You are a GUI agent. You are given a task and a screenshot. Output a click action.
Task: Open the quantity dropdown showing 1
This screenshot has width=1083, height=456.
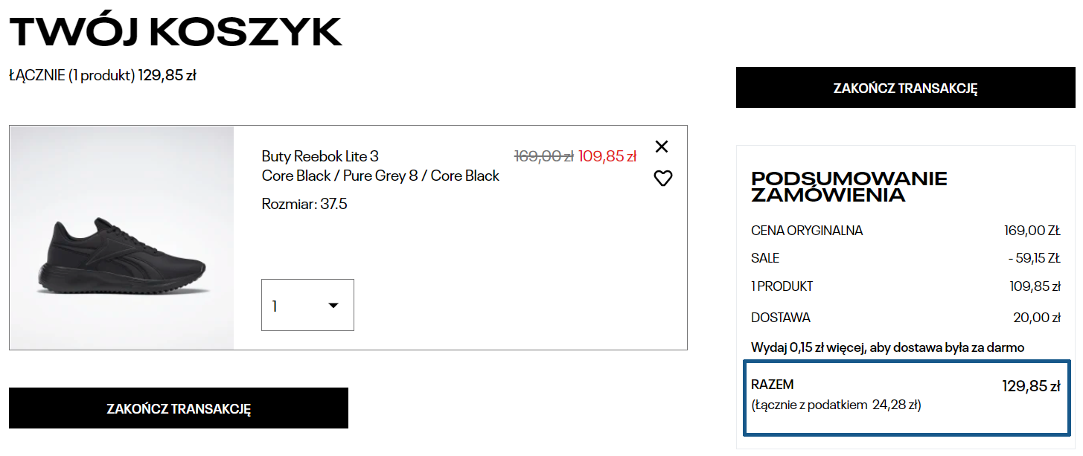coord(307,305)
